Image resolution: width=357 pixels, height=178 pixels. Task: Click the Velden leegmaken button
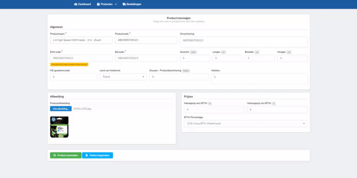(x=97, y=155)
